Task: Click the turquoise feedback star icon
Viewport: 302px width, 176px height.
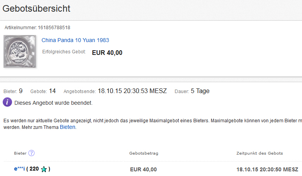Action: point(44,169)
